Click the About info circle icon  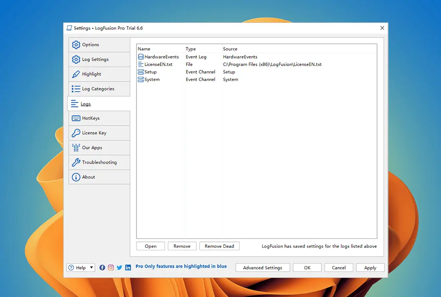point(76,177)
